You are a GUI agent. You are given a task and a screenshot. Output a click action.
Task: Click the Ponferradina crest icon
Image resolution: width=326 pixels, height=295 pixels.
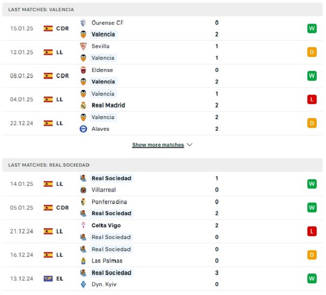click(x=83, y=202)
